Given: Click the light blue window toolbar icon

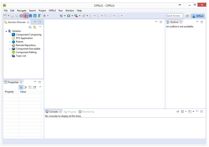Looking at the screenshot, I should tap(35, 16).
